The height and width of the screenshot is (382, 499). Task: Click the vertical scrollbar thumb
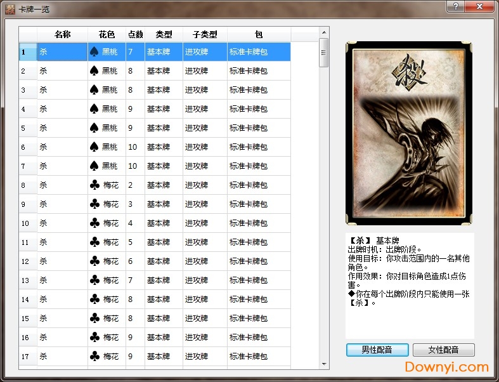(x=323, y=52)
